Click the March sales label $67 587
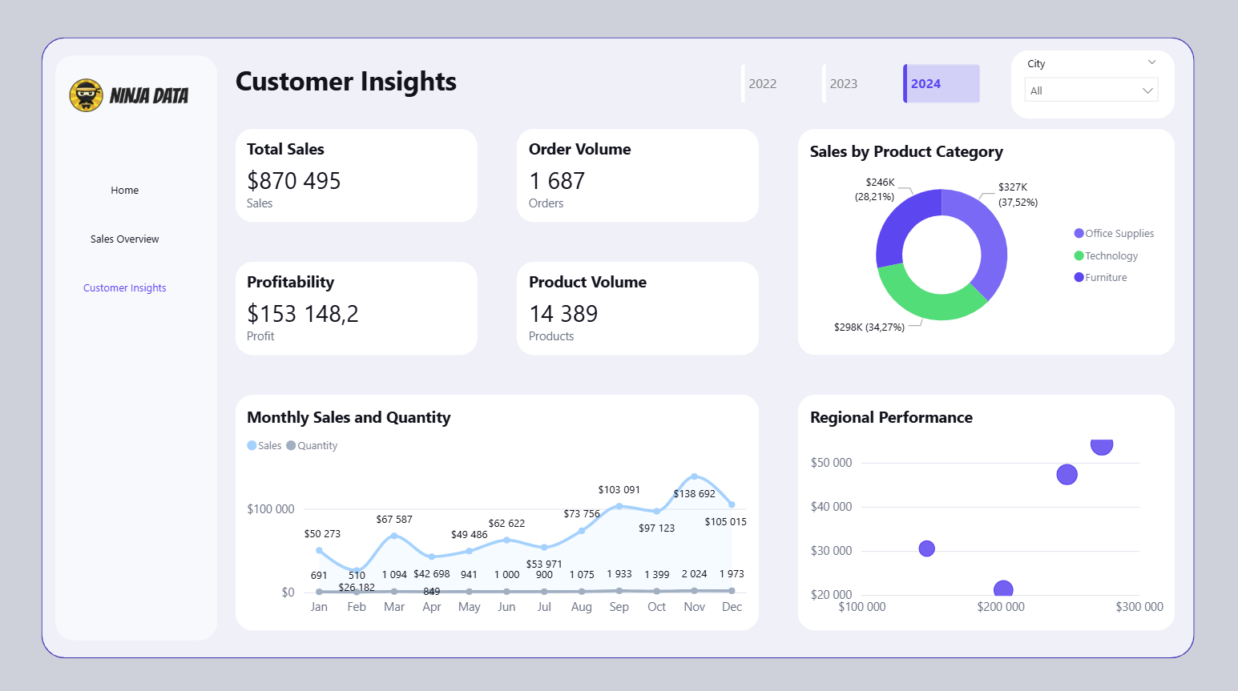 [394, 520]
